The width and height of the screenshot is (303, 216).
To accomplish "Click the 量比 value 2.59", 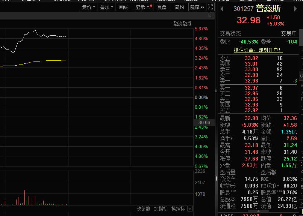I will point(292,138).
